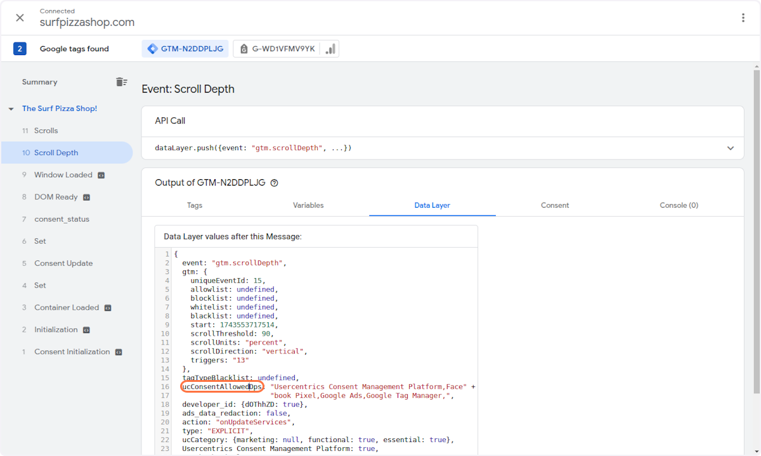Screen dimensions: 761x456
Task: Select event 5 Consent Update
Action: click(67, 263)
